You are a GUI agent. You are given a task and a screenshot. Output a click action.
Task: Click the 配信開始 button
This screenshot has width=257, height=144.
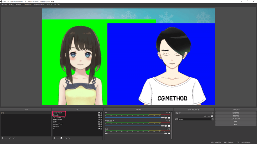236,113
